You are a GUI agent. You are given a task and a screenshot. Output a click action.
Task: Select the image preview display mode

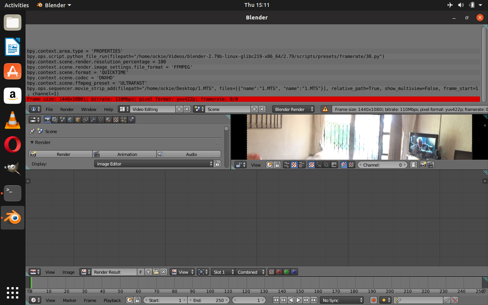(311, 165)
